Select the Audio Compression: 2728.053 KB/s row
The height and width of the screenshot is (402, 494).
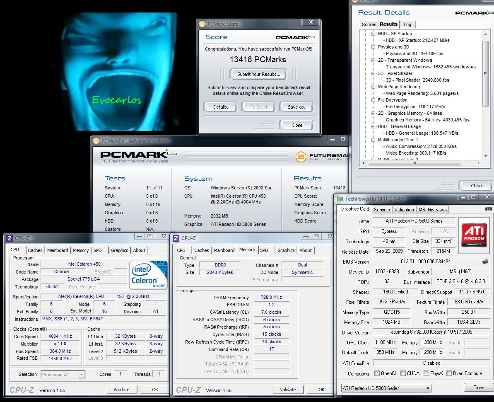[x=421, y=146]
